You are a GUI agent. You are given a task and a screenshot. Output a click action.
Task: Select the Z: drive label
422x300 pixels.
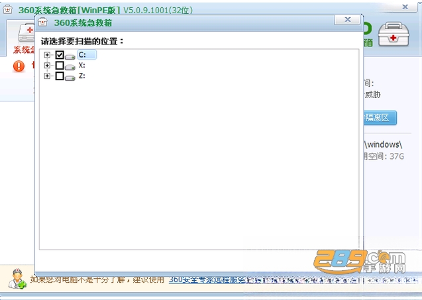point(82,75)
